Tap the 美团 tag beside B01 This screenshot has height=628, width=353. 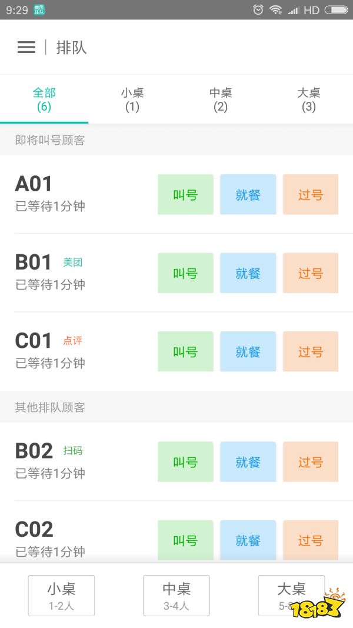[x=72, y=263]
